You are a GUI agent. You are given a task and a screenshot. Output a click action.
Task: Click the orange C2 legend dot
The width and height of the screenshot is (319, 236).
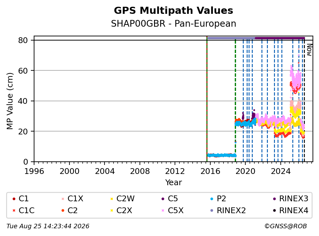pos(63,211)
